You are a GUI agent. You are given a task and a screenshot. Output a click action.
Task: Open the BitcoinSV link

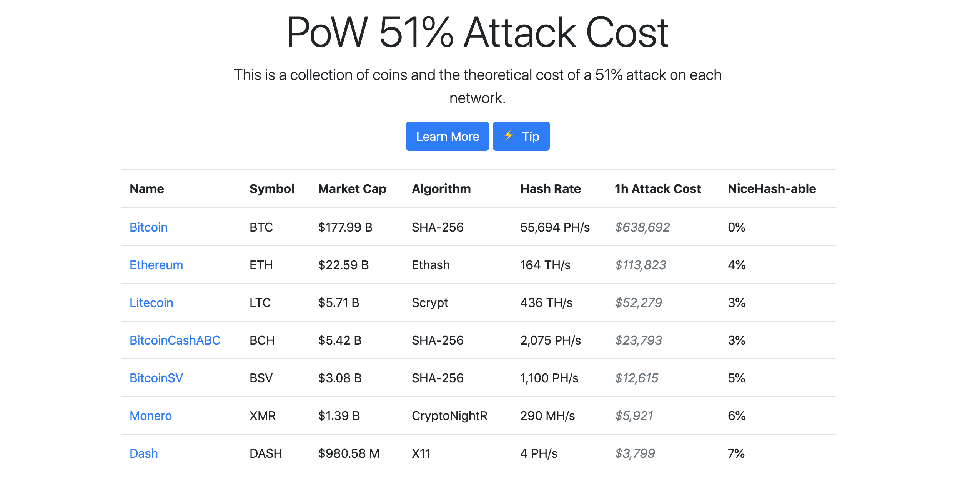pos(156,378)
